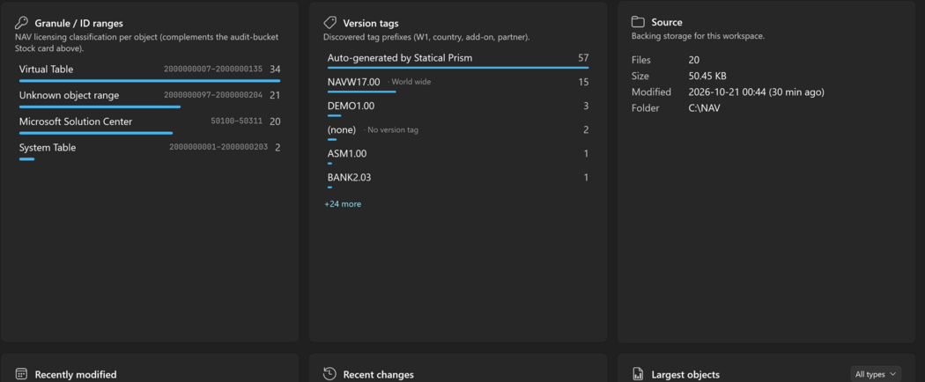Click the Source heading
This screenshot has height=382, width=925.
667,22
